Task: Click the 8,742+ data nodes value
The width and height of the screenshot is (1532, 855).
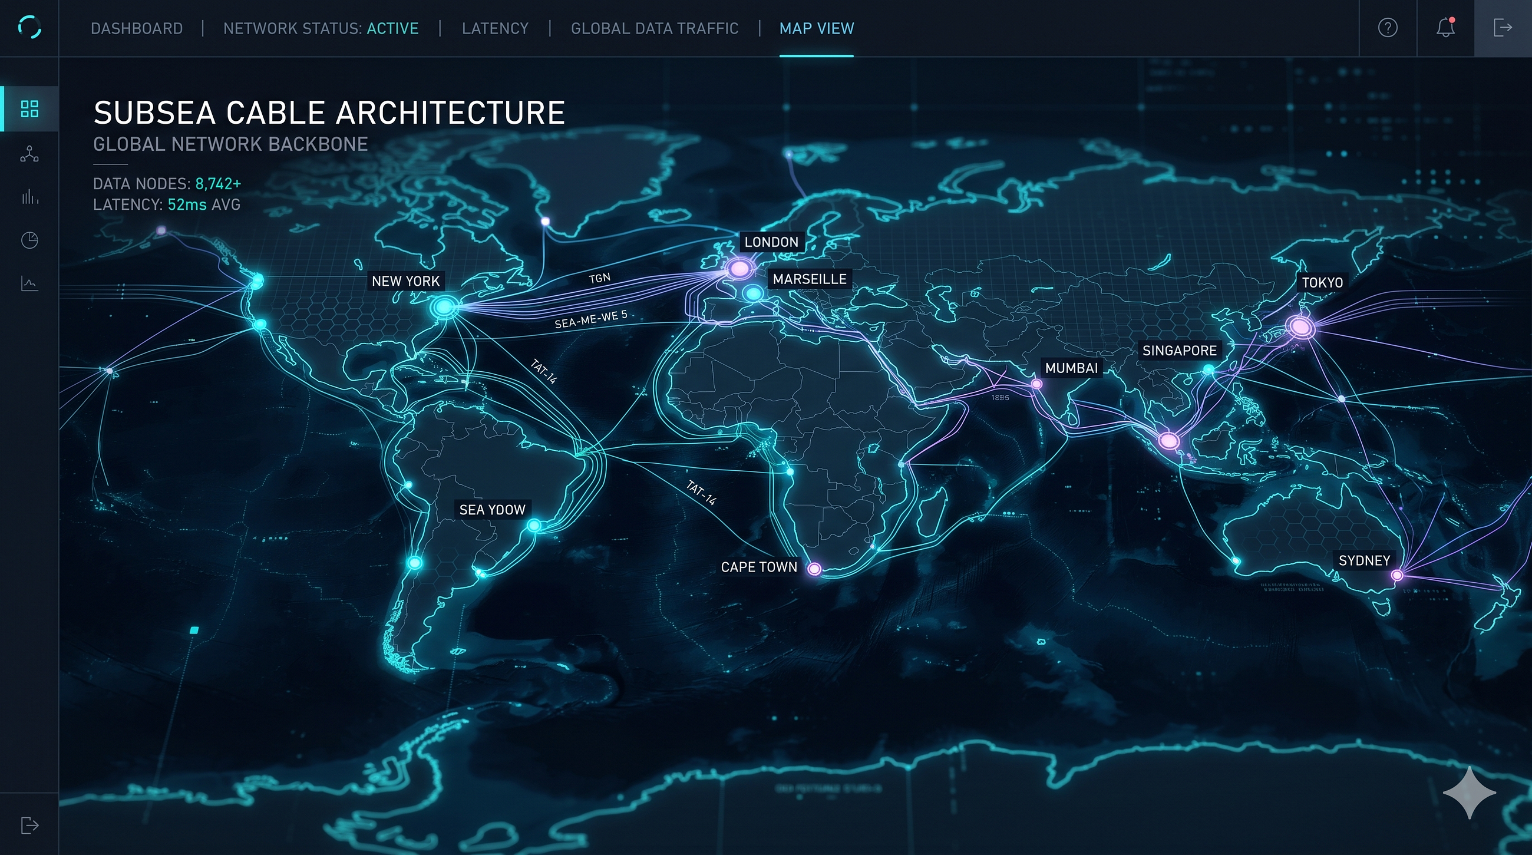Action: pos(218,184)
